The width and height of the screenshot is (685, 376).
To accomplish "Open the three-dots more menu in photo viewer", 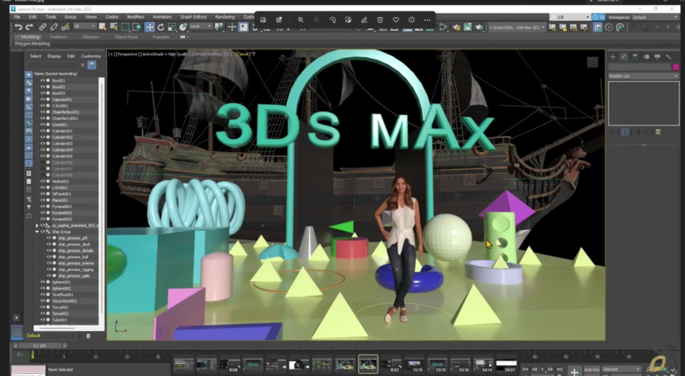I will click(x=427, y=19).
